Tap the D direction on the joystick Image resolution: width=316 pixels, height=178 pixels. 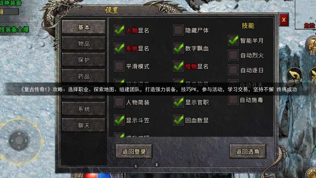[x=26, y=141]
